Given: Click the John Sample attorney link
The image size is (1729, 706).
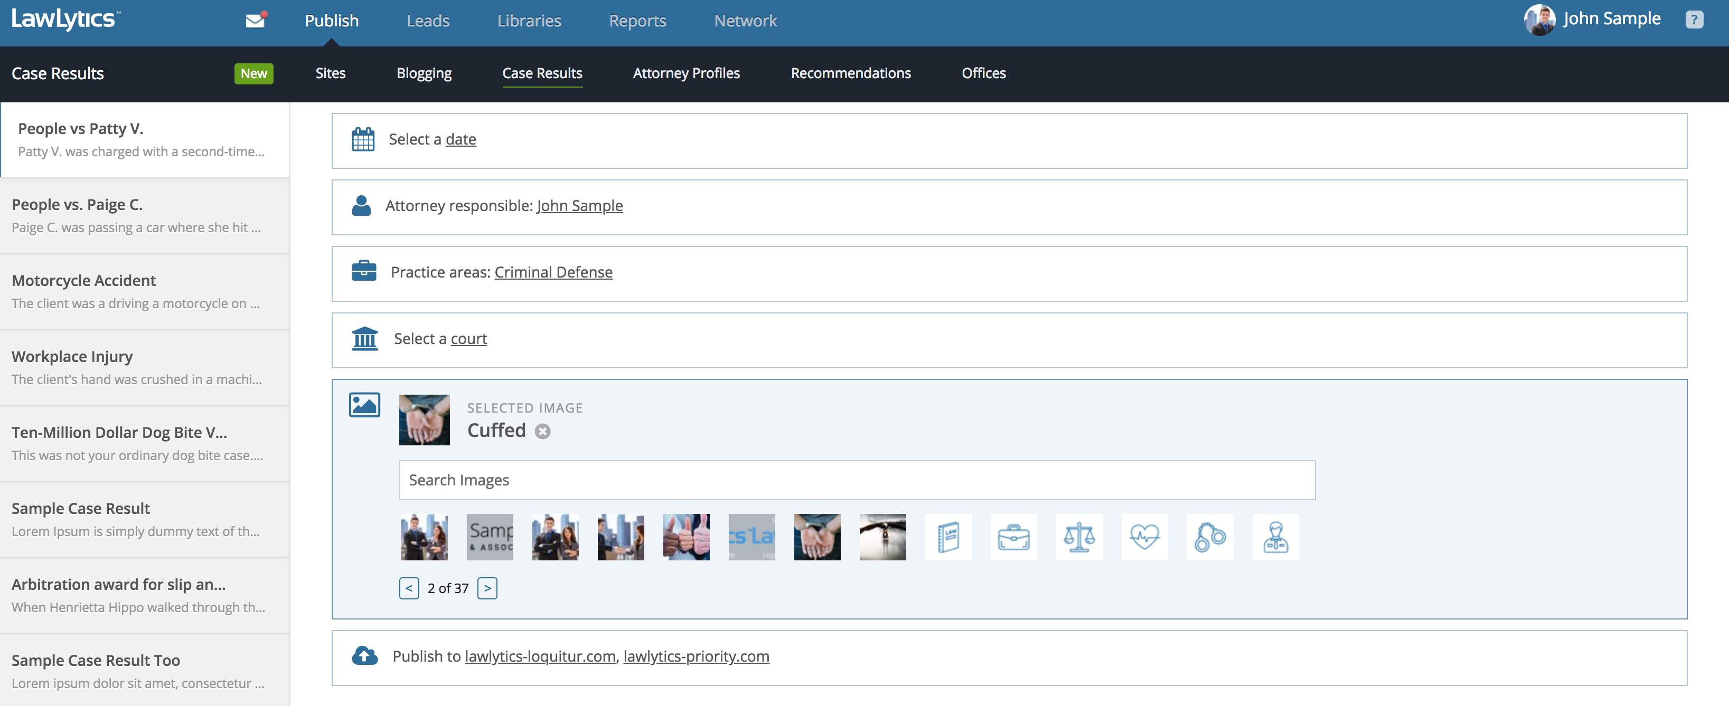Looking at the screenshot, I should pyautogui.click(x=579, y=205).
